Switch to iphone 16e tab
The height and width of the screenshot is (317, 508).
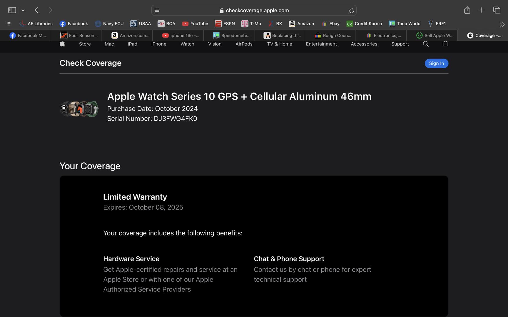coord(178,36)
